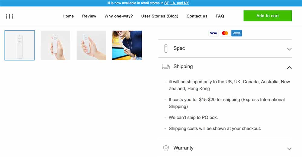Click the Visa card icon
This screenshot has width=302, height=157.
coord(213,33)
